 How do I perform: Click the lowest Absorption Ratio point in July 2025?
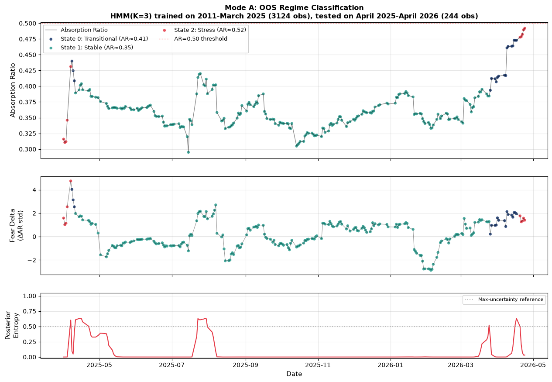pyautogui.click(x=189, y=152)
